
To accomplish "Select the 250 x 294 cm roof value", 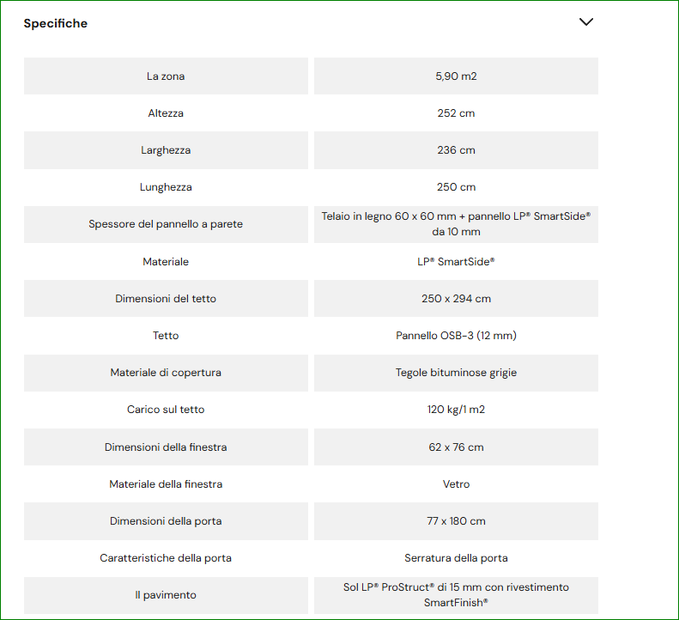I will click(456, 299).
